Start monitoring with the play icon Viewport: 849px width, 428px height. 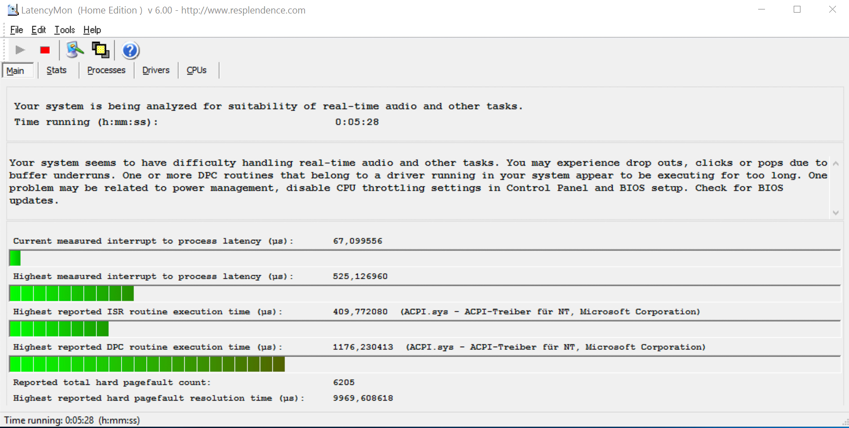coord(20,50)
